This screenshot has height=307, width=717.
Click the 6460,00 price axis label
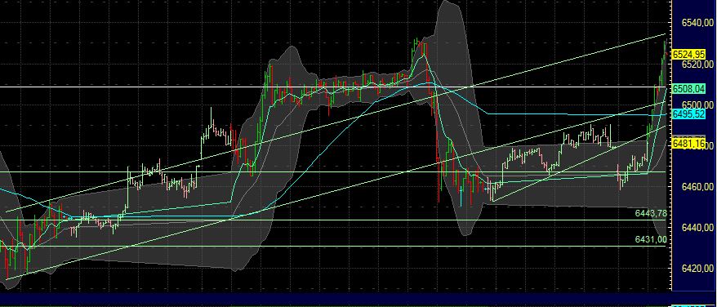pyautogui.click(x=697, y=186)
